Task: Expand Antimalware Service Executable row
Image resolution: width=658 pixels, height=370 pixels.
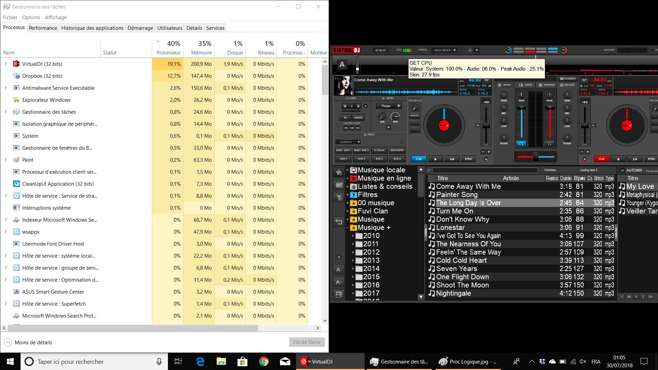Action: pos(6,88)
